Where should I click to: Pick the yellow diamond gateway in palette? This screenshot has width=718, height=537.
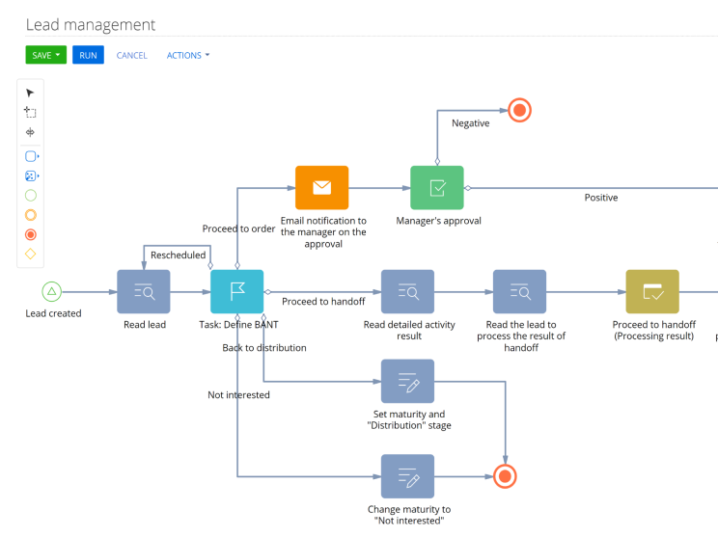30,255
